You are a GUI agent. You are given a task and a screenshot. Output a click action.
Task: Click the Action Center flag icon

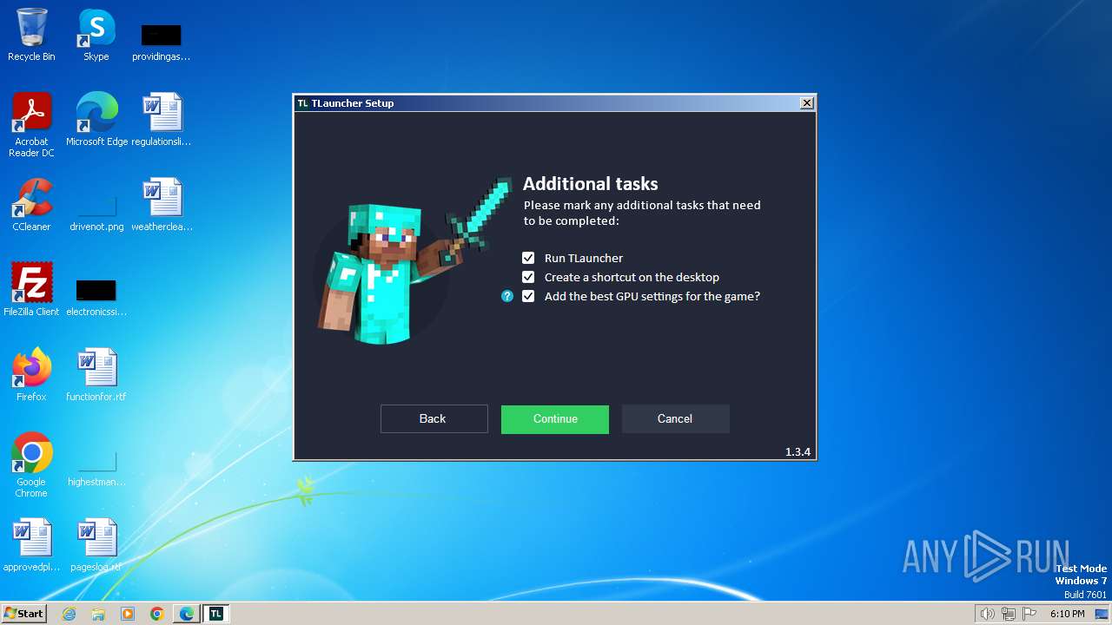1029,614
